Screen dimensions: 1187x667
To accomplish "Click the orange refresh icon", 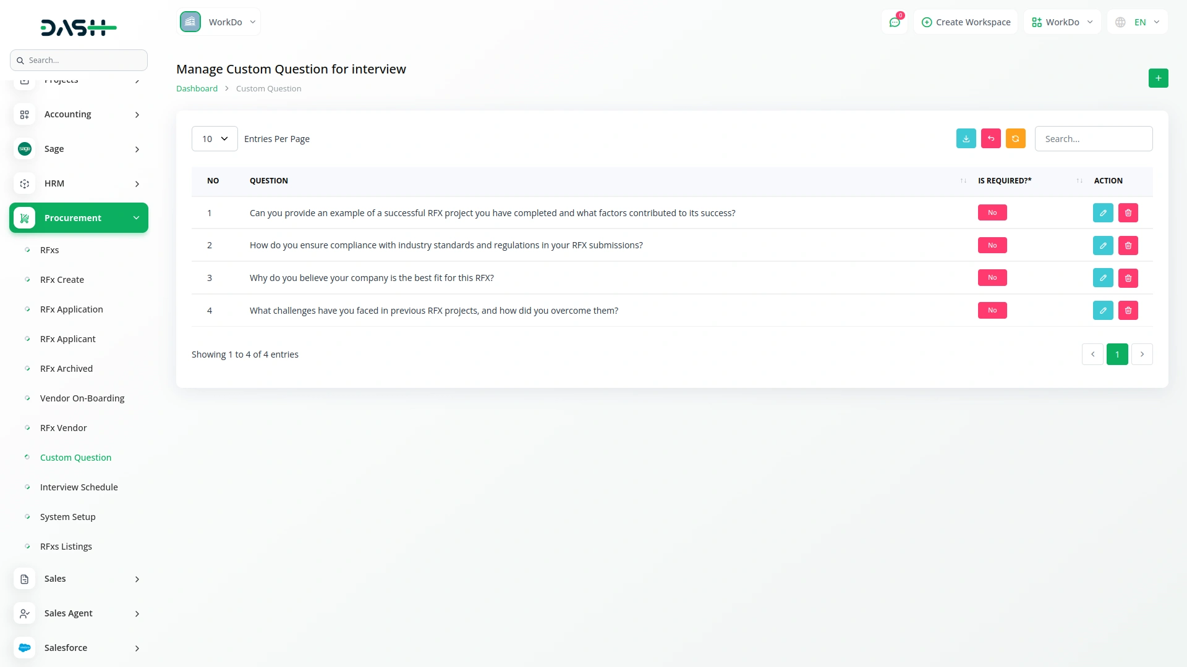I will (x=1015, y=138).
